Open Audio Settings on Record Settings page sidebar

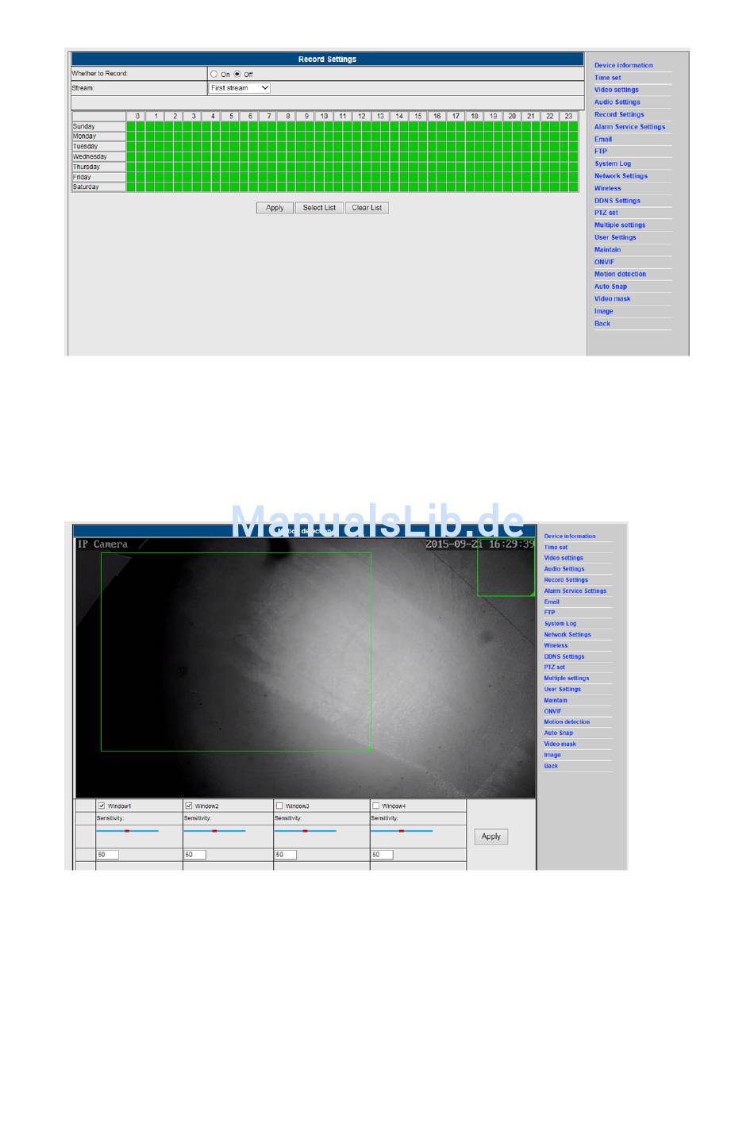click(x=617, y=102)
